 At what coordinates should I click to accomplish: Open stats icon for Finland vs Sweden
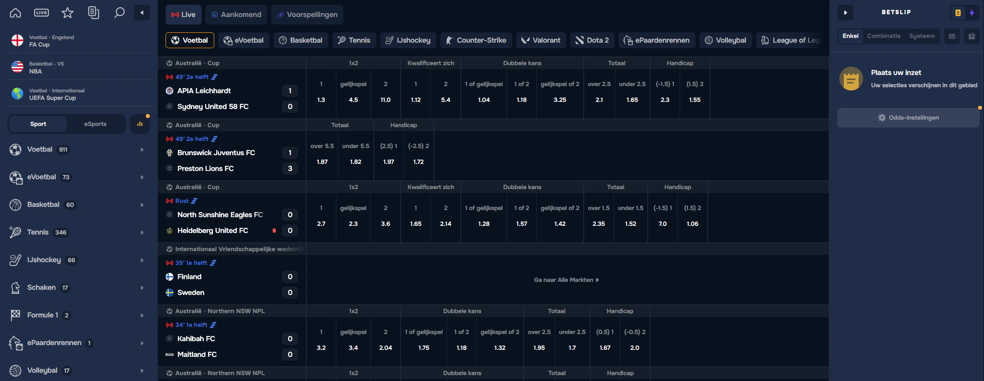pos(213,263)
